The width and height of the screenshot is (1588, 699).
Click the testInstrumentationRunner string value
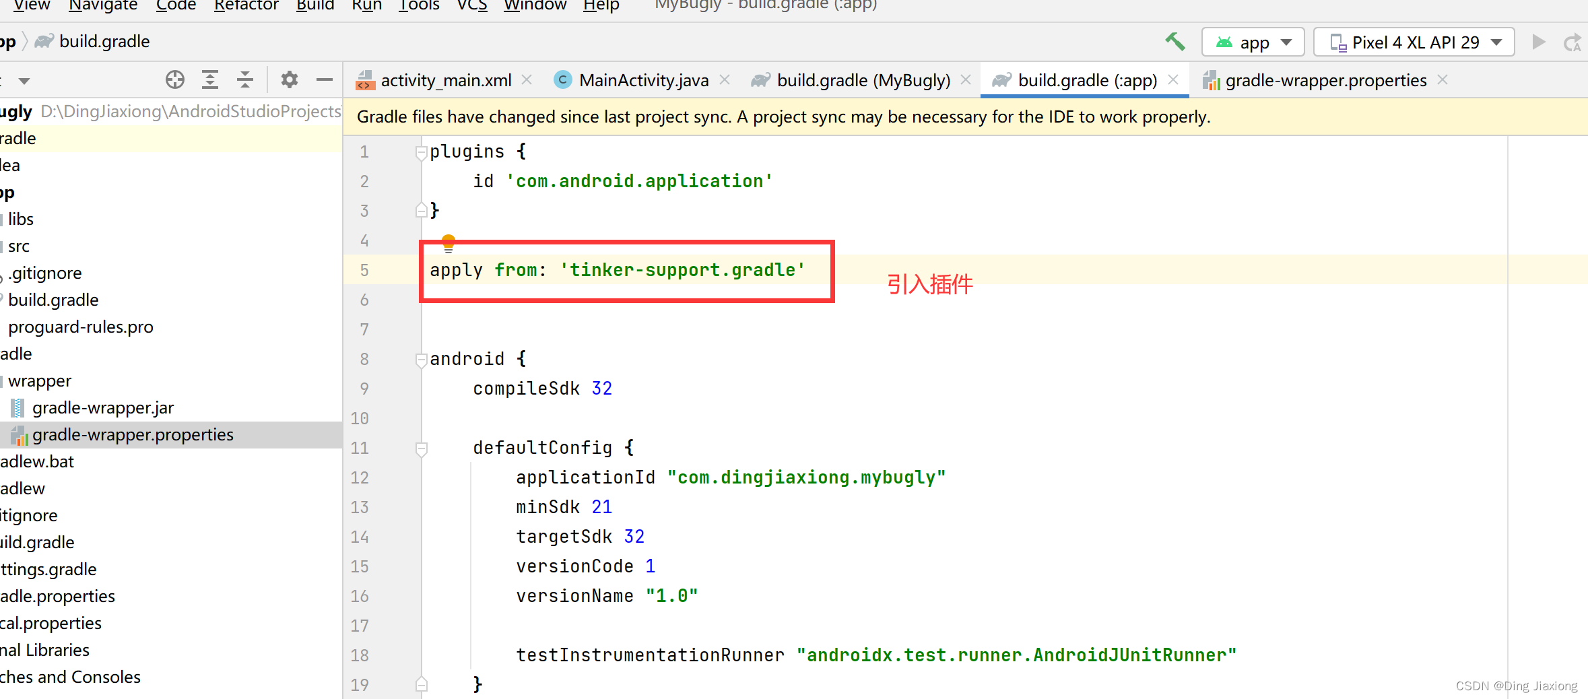[x=1016, y=655]
